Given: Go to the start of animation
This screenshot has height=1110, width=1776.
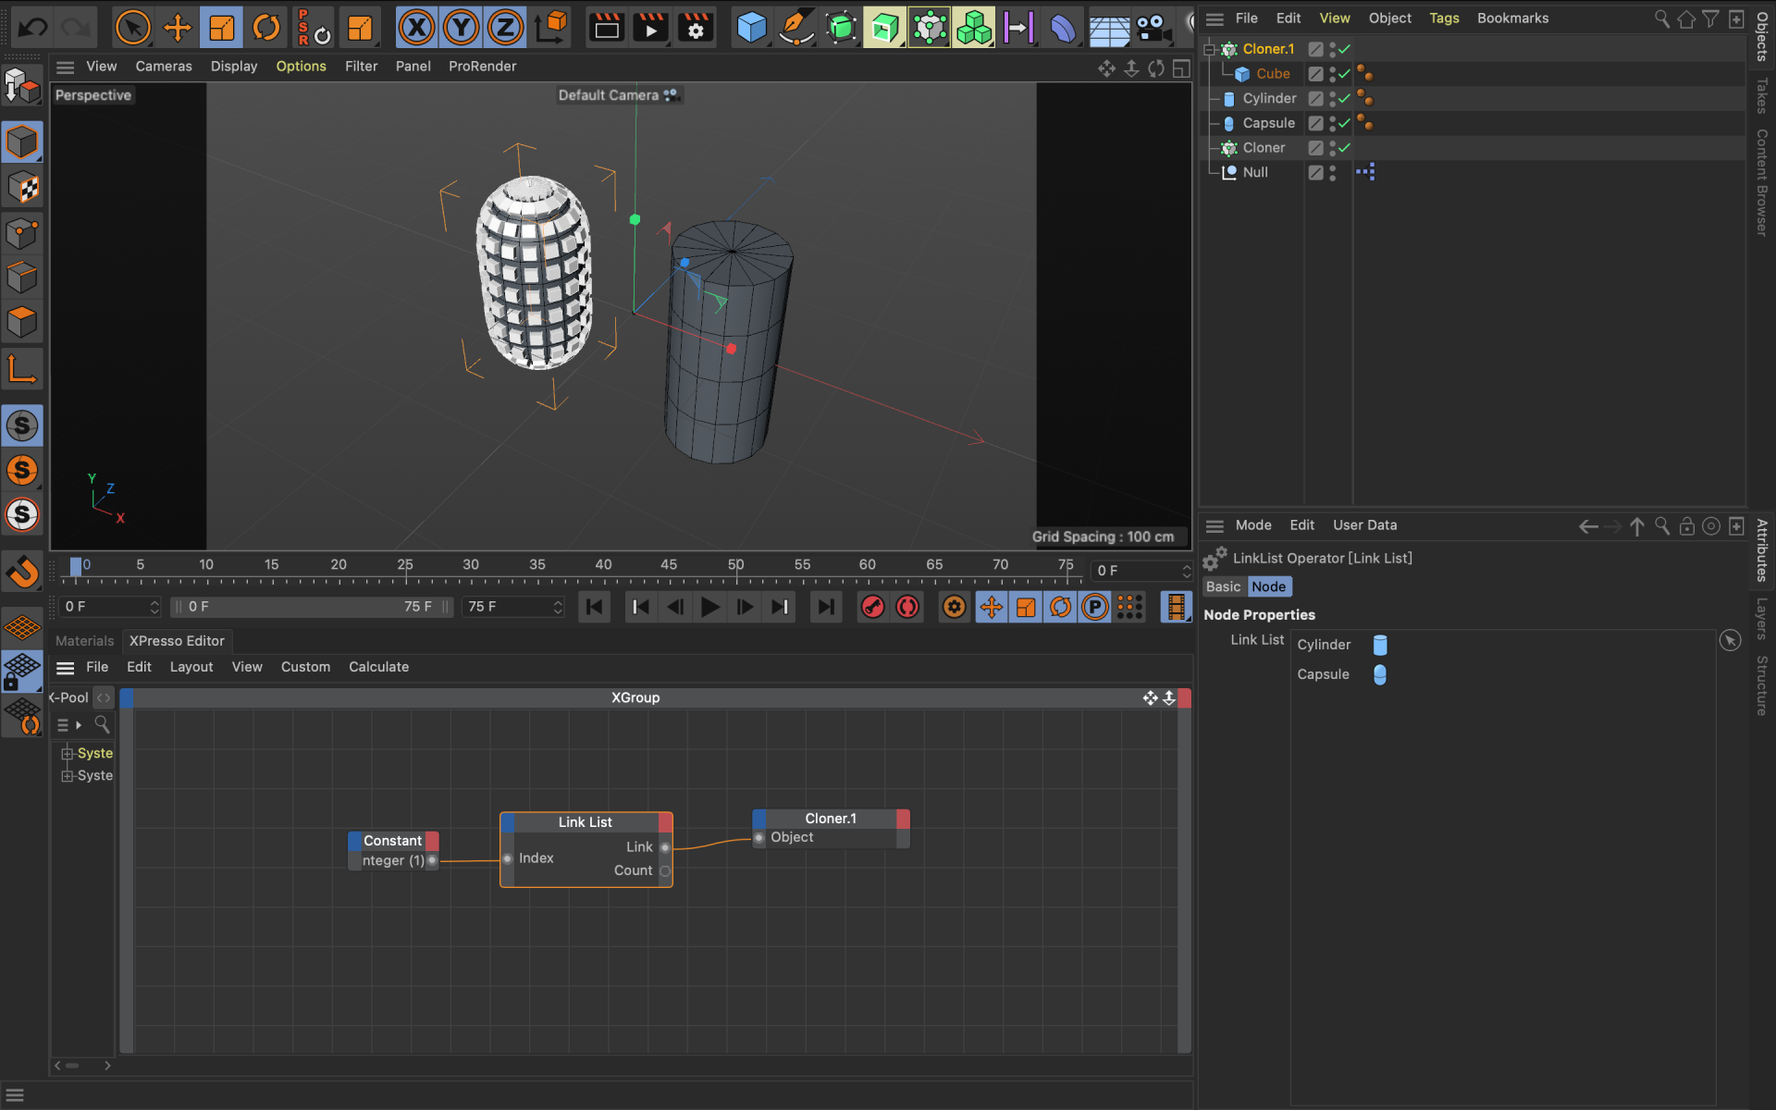Looking at the screenshot, I should coord(594,607).
